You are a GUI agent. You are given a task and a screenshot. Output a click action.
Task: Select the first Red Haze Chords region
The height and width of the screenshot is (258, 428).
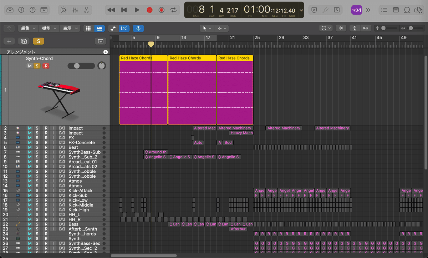(143, 89)
